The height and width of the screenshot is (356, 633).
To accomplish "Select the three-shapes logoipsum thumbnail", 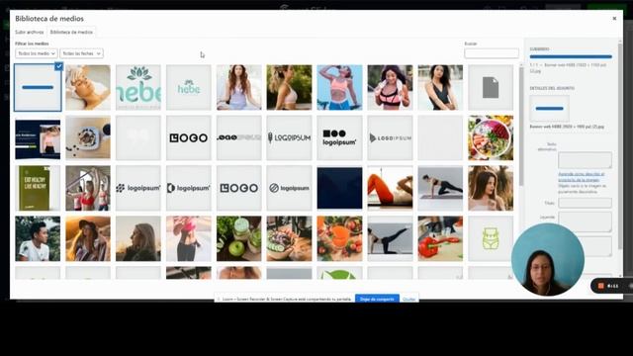I will [x=339, y=138].
